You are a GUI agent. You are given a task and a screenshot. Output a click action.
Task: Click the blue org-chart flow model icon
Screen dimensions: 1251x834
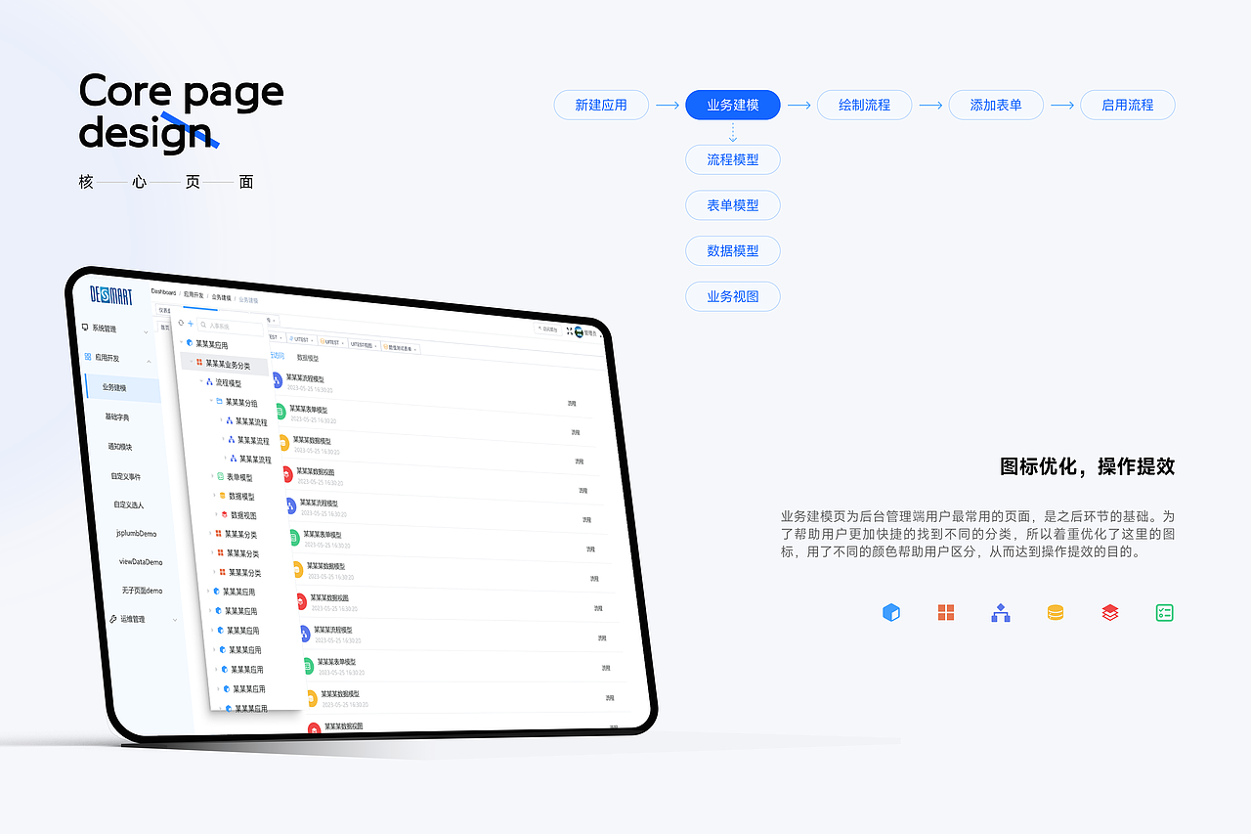[1000, 612]
